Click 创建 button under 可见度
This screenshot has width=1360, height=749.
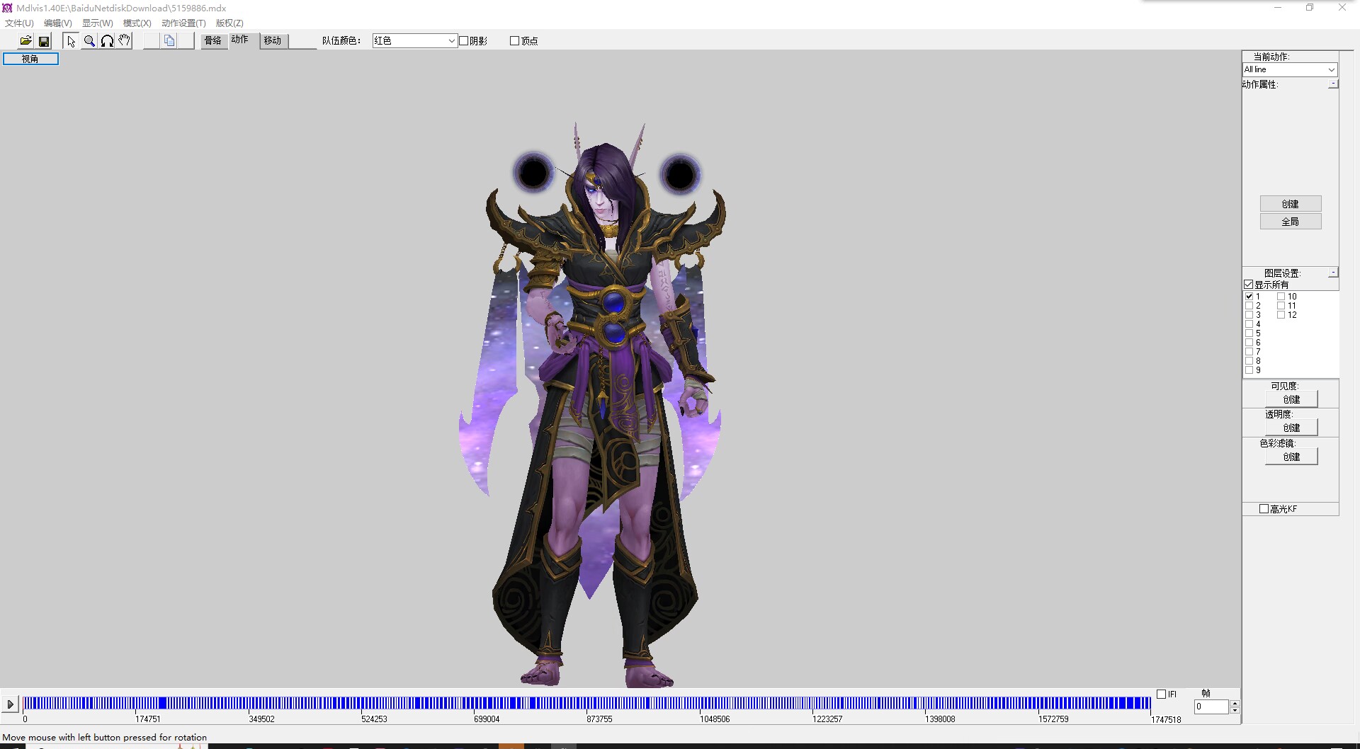[x=1291, y=399]
